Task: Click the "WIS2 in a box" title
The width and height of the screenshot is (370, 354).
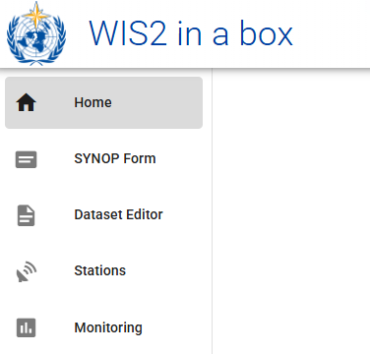Action: click(191, 33)
